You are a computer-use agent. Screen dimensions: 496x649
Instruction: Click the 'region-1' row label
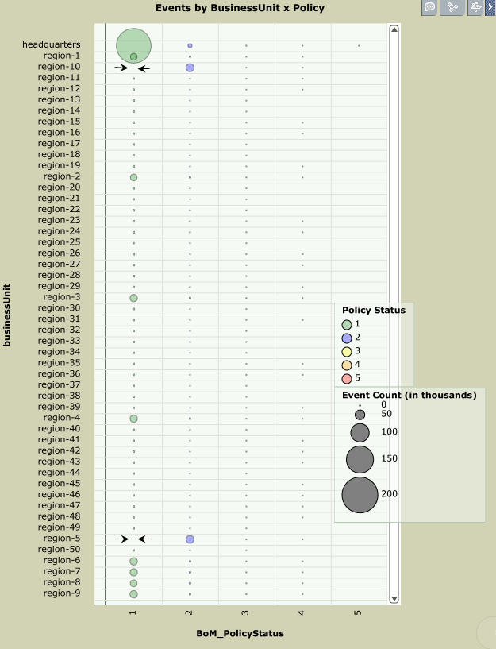point(62,56)
